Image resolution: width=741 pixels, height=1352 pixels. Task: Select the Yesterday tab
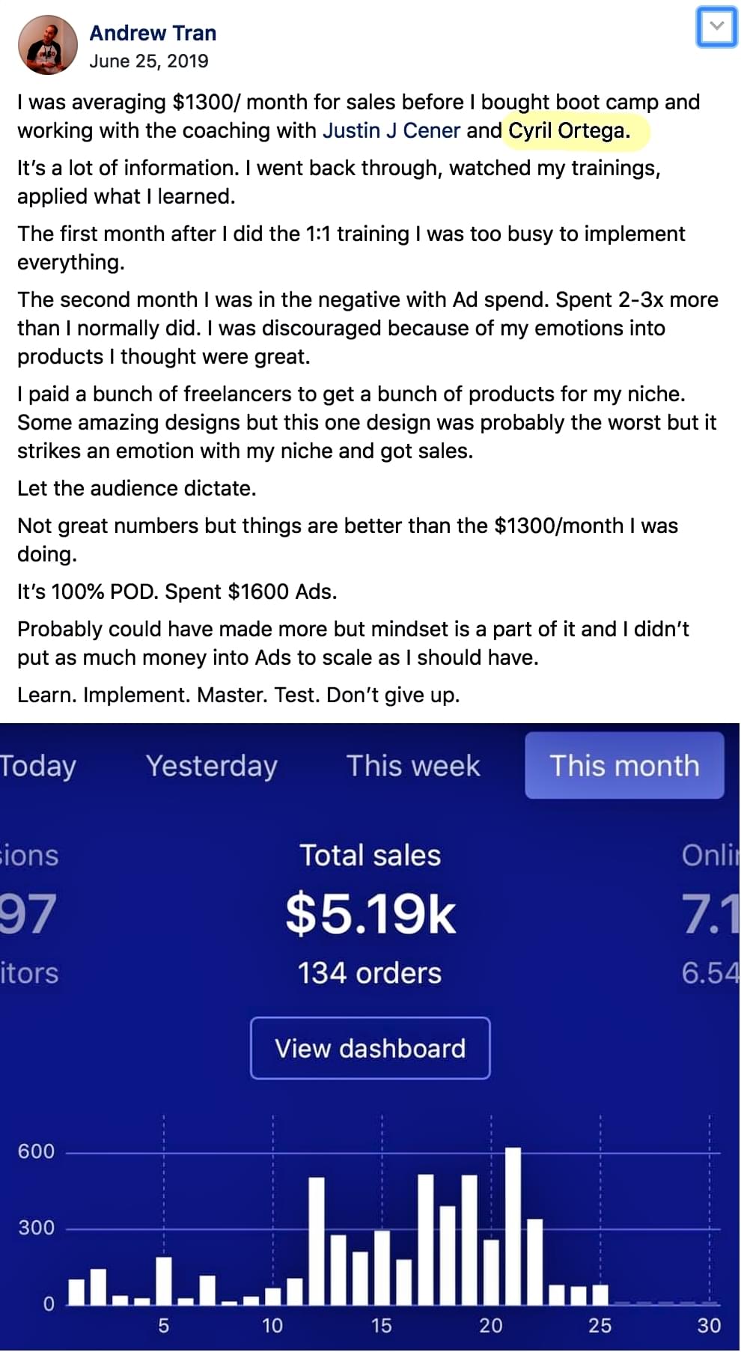tap(211, 766)
